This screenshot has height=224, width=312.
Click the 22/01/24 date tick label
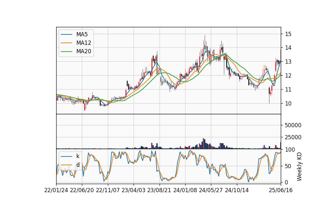click(56, 191)
